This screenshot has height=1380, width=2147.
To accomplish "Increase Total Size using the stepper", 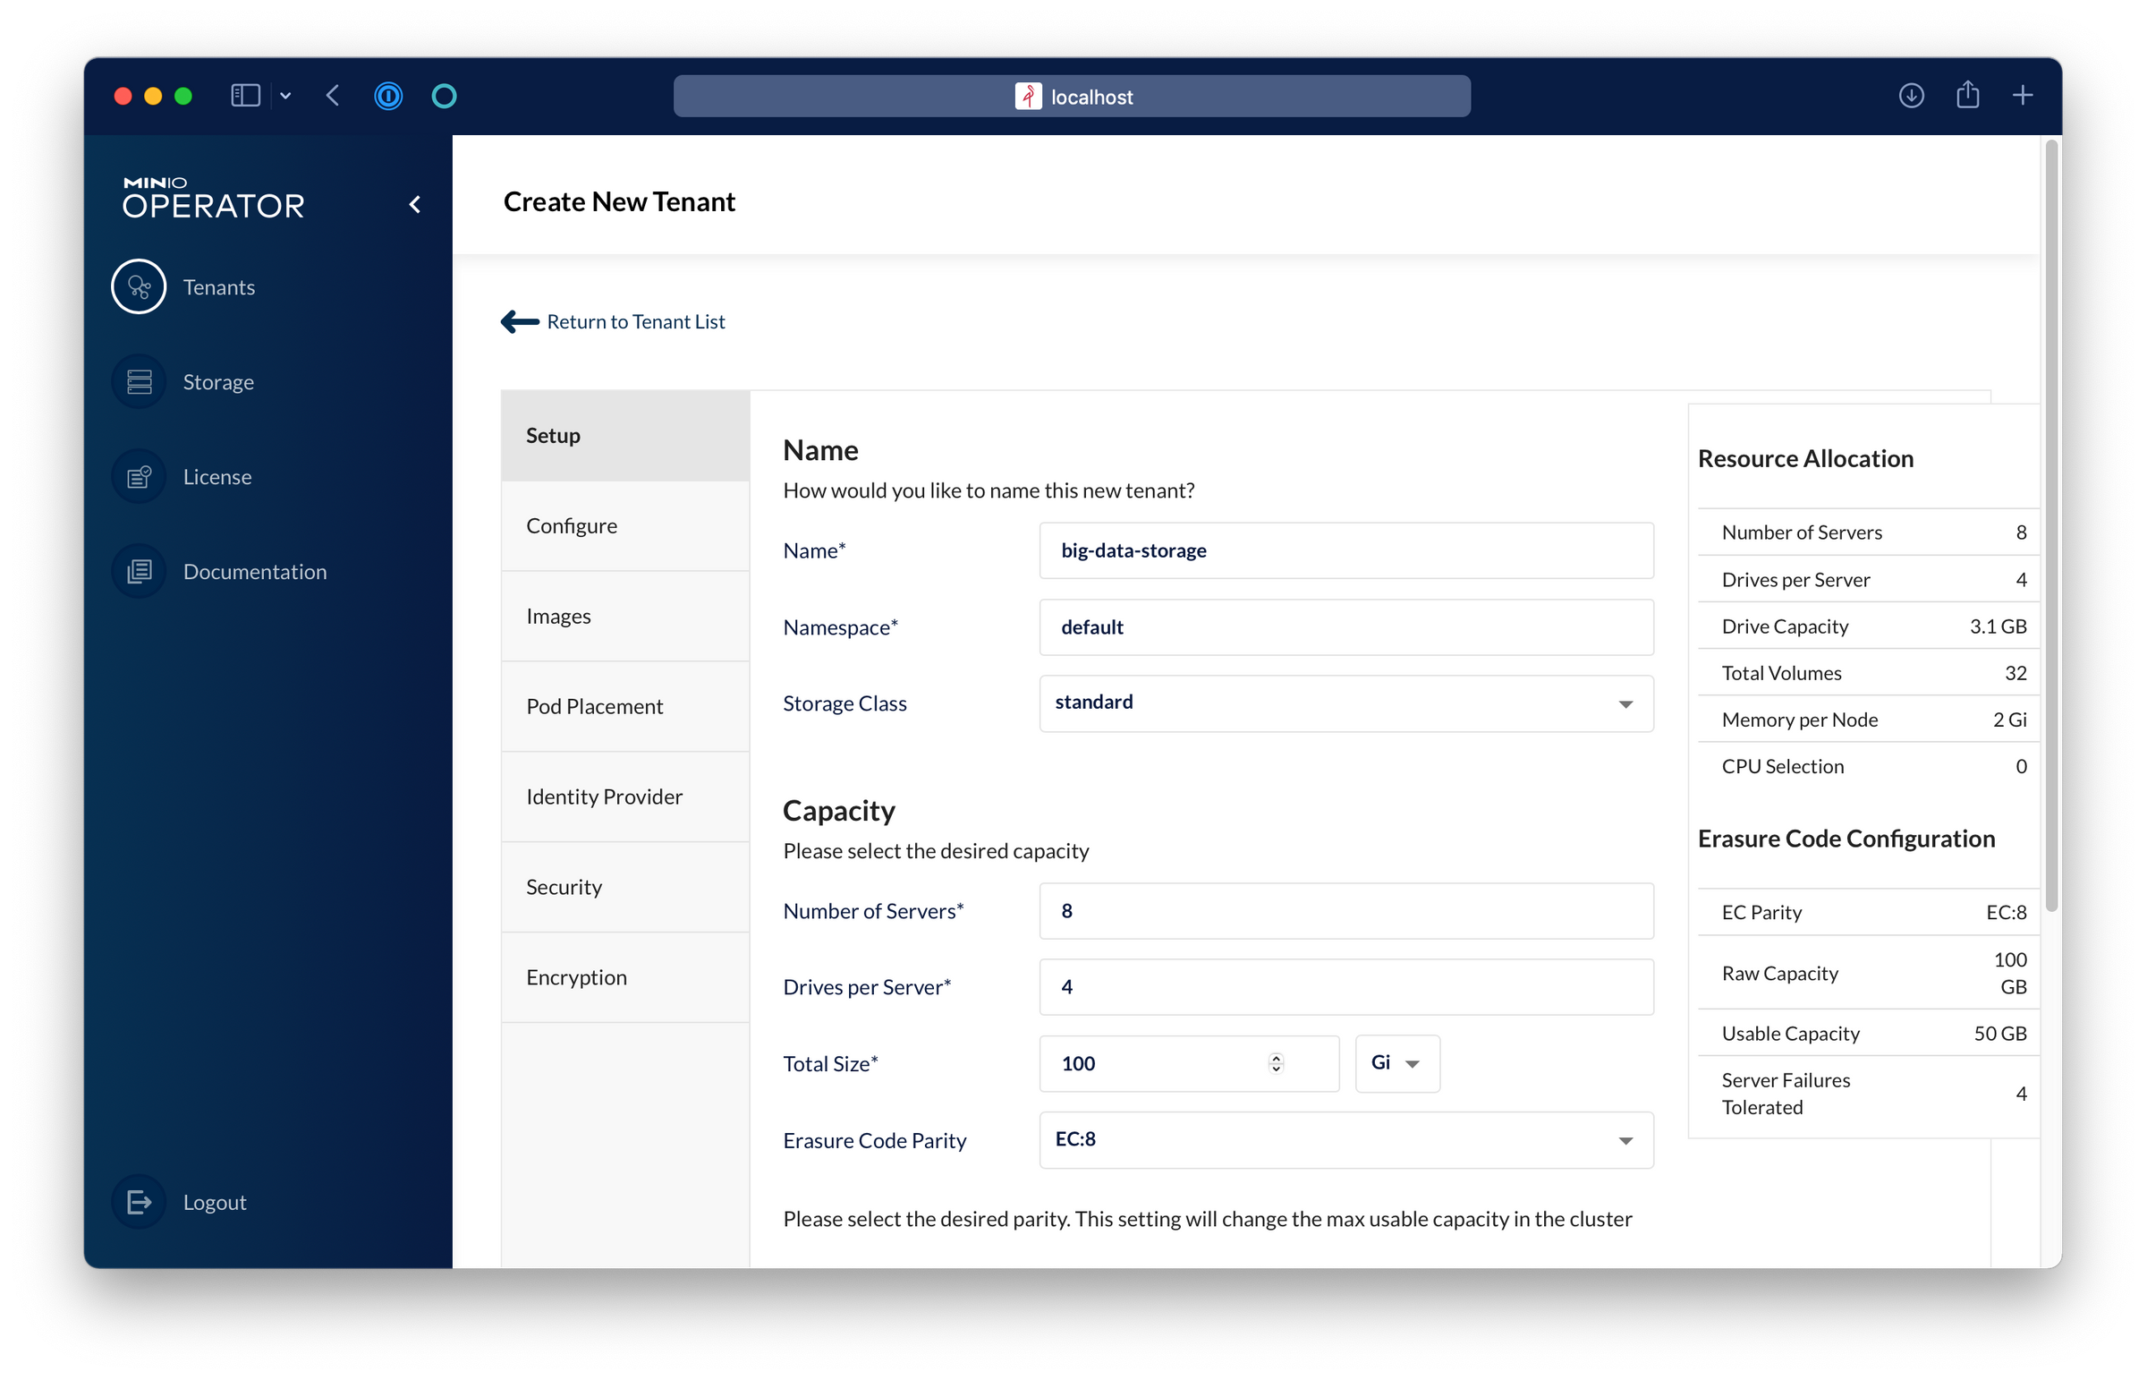I will 1276,1058.
